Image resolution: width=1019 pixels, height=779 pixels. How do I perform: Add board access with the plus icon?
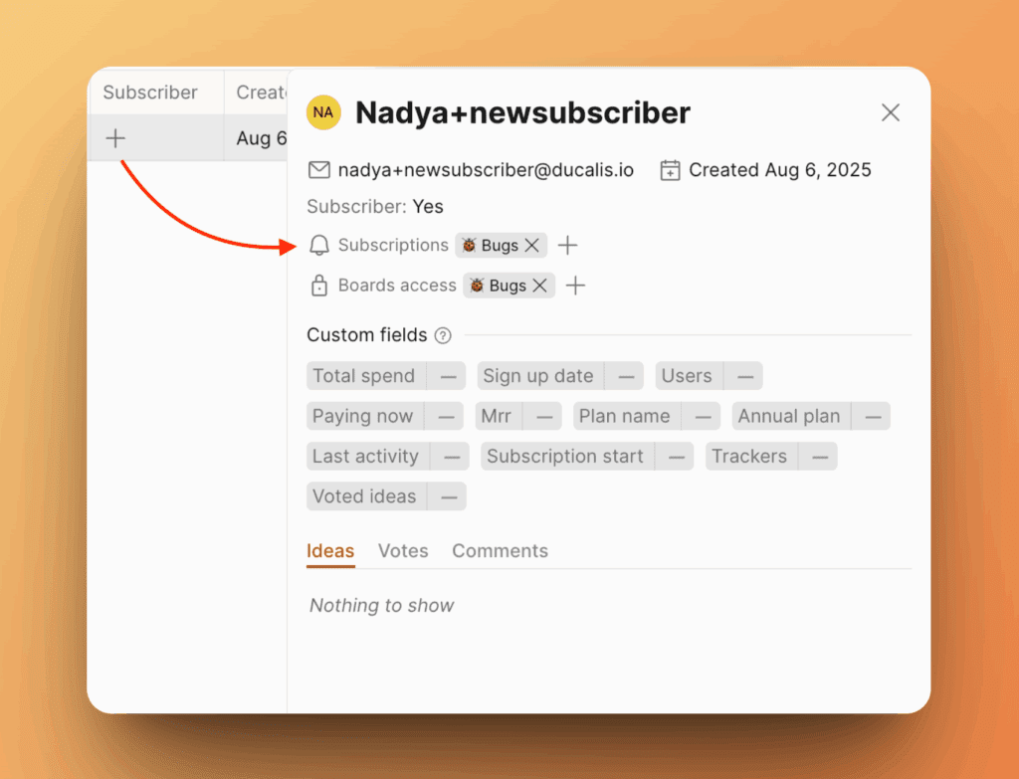[x=575, y=286]
